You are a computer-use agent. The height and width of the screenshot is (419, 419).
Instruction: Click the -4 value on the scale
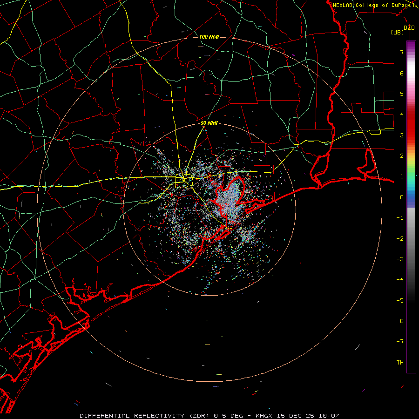(400, 280)
